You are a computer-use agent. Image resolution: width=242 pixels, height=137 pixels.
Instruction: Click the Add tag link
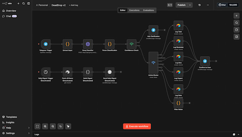click(73, 5)
